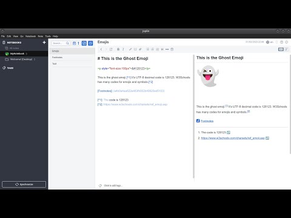Open Welcome! (Desktop) notebook
The image size is (291, 218).
[24, 59]
